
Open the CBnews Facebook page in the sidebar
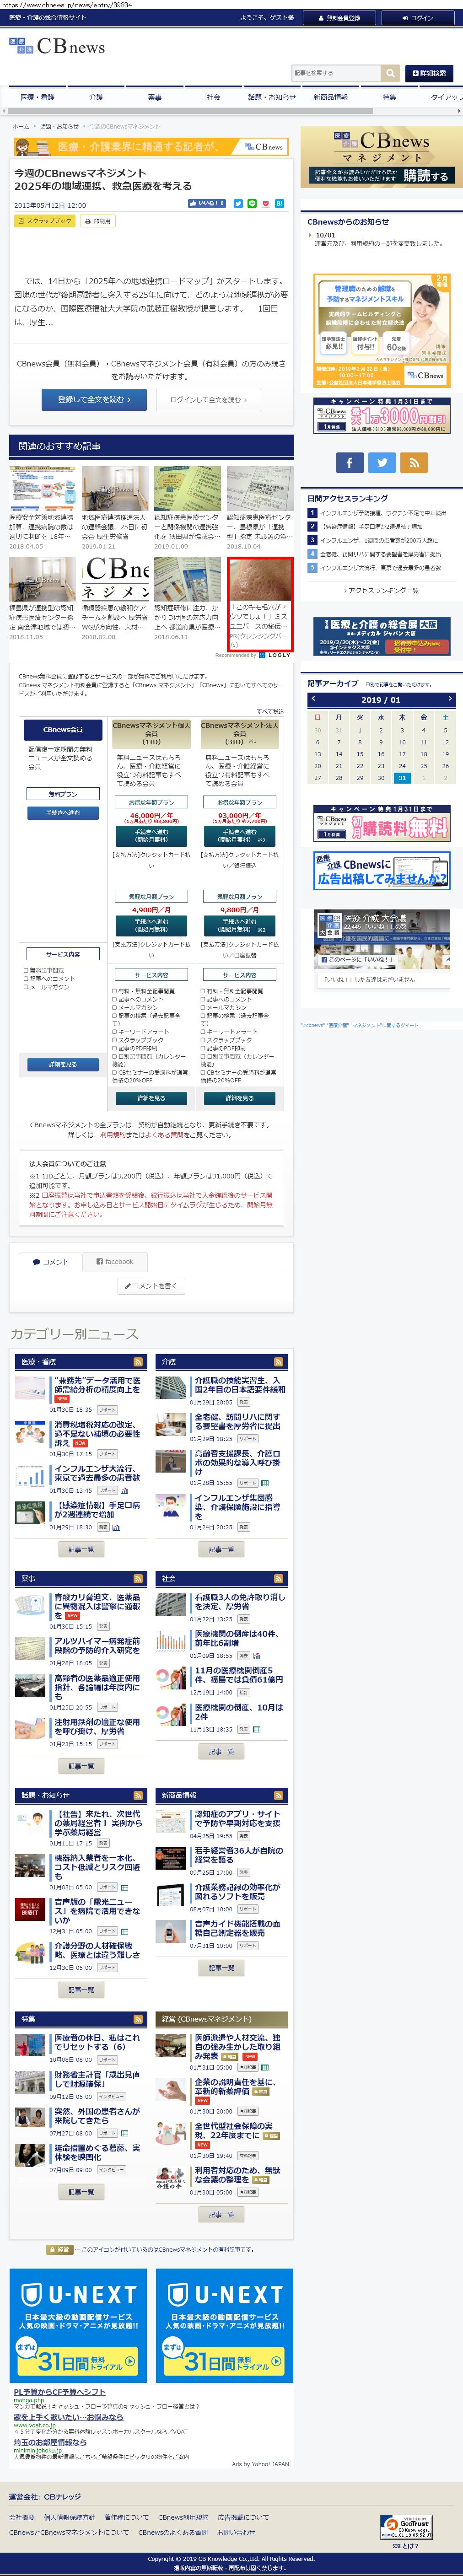tap(349, 462)
